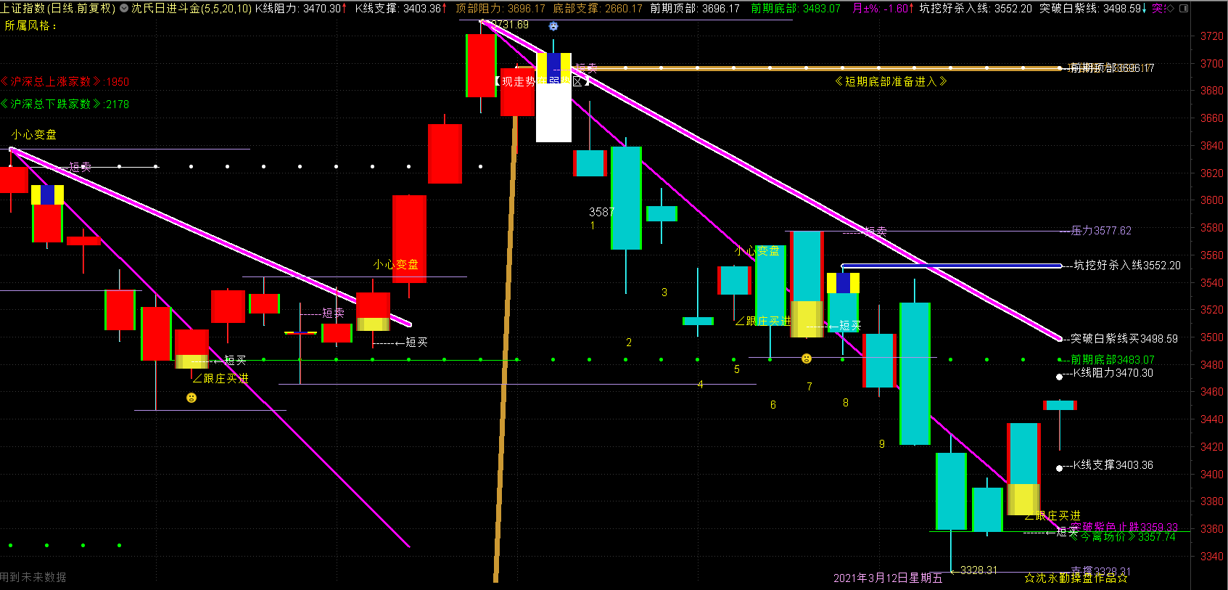Click header value 突破白紫线: 3498.59
Viewport: 1228px width, 590px height.
pos(1093,9)
